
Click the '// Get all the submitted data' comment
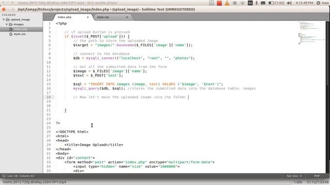click(120, 67)
